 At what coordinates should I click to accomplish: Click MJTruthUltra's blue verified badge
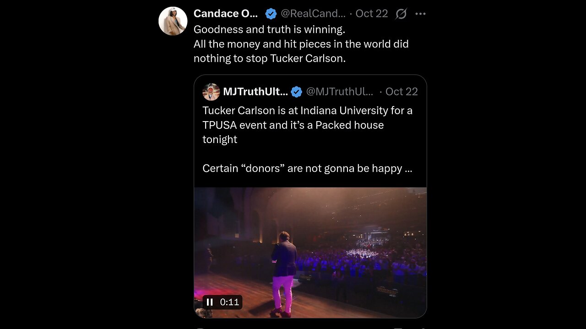coord(297,92)
